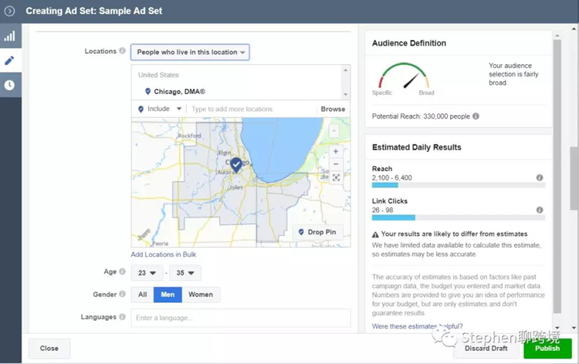The height and width of the screenshot is (364, 579).
Task: Click Add Locations in Bulk link
Action: 163,254
